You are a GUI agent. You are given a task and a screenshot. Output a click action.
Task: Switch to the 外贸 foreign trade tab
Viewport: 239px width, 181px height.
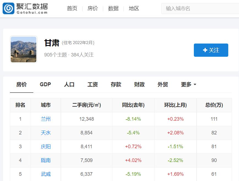(x=162, y=85)
